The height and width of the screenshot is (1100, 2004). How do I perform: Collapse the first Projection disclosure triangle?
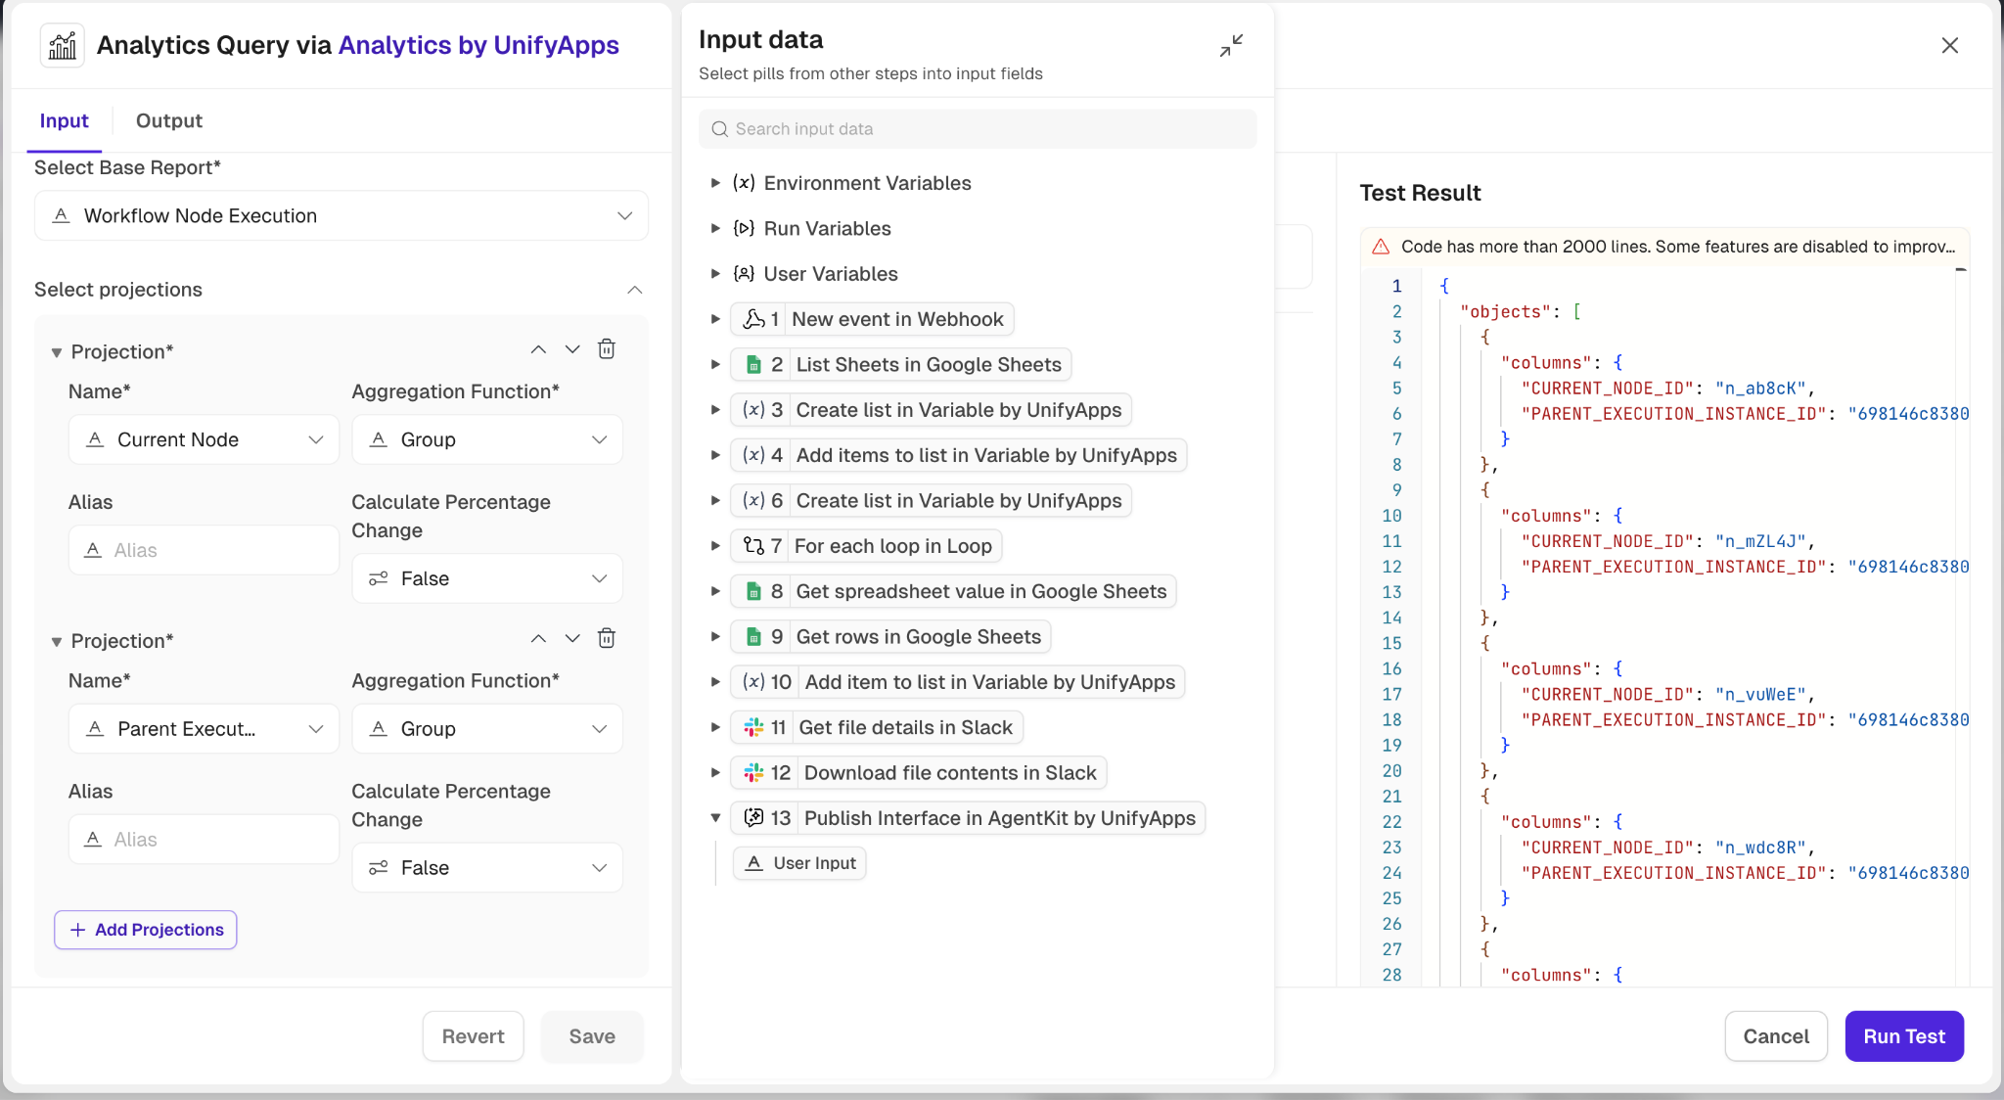click(57, 352)
